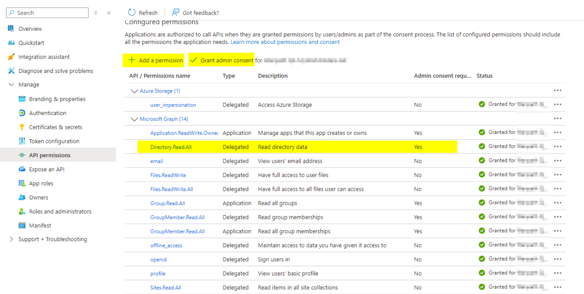Expand Support + Troubleshooting section

point(11,239)
